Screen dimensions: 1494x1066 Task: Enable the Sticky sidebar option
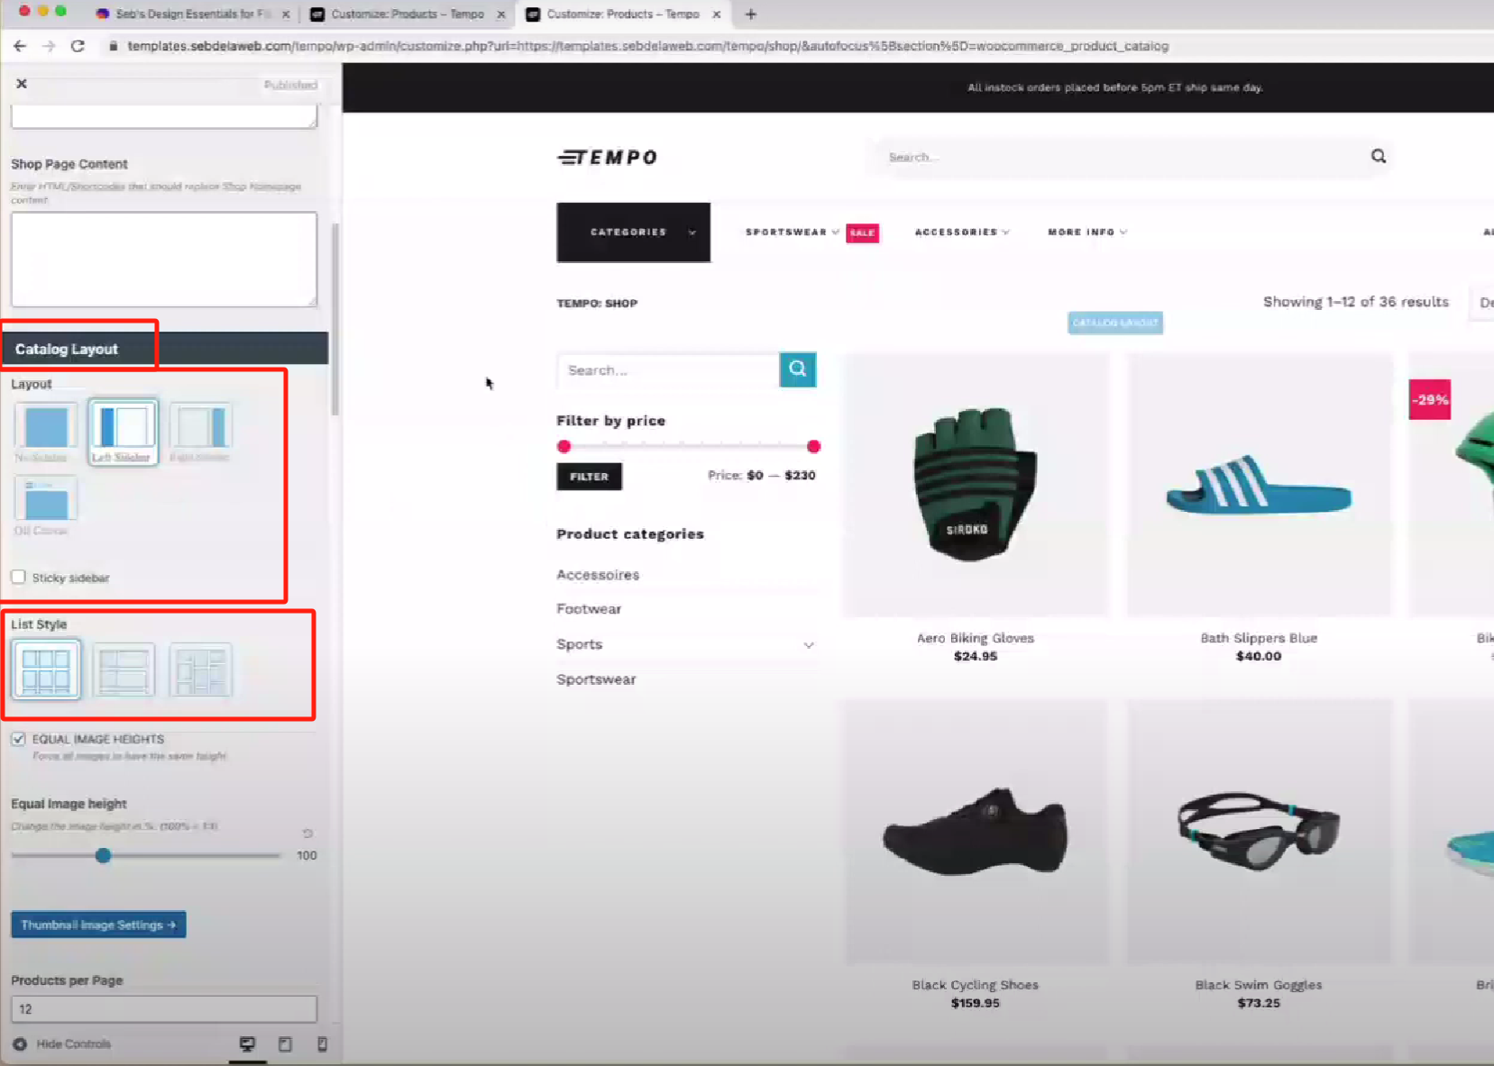(x=18, y=577)
